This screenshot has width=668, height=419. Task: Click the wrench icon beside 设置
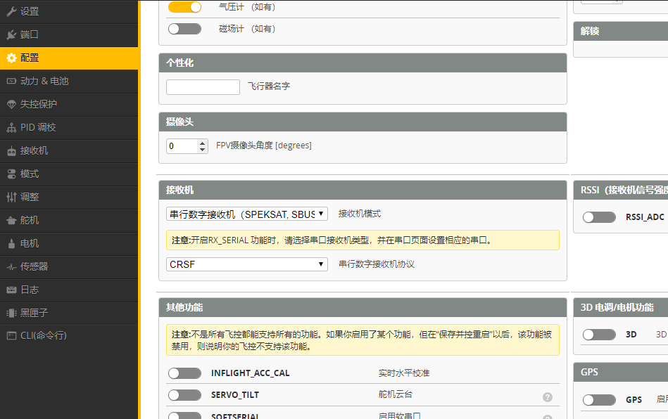11,11
